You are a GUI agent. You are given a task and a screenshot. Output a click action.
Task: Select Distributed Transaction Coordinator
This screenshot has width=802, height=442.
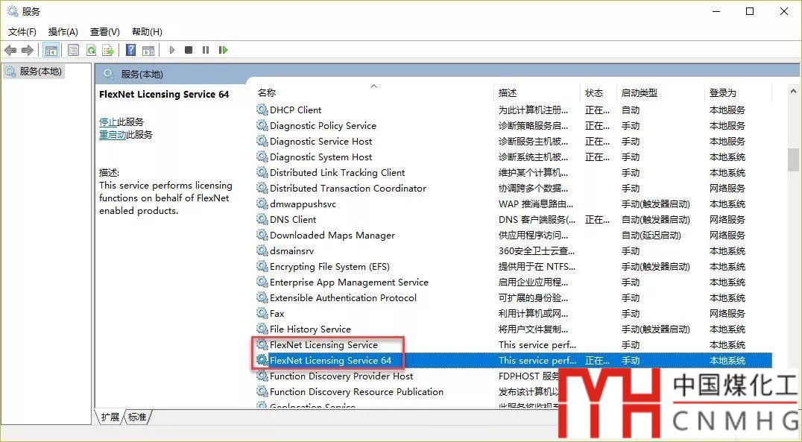[x=514, y=189]
